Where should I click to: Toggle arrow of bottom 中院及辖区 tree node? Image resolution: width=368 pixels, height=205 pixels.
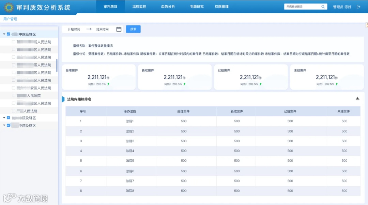[4, 126]
